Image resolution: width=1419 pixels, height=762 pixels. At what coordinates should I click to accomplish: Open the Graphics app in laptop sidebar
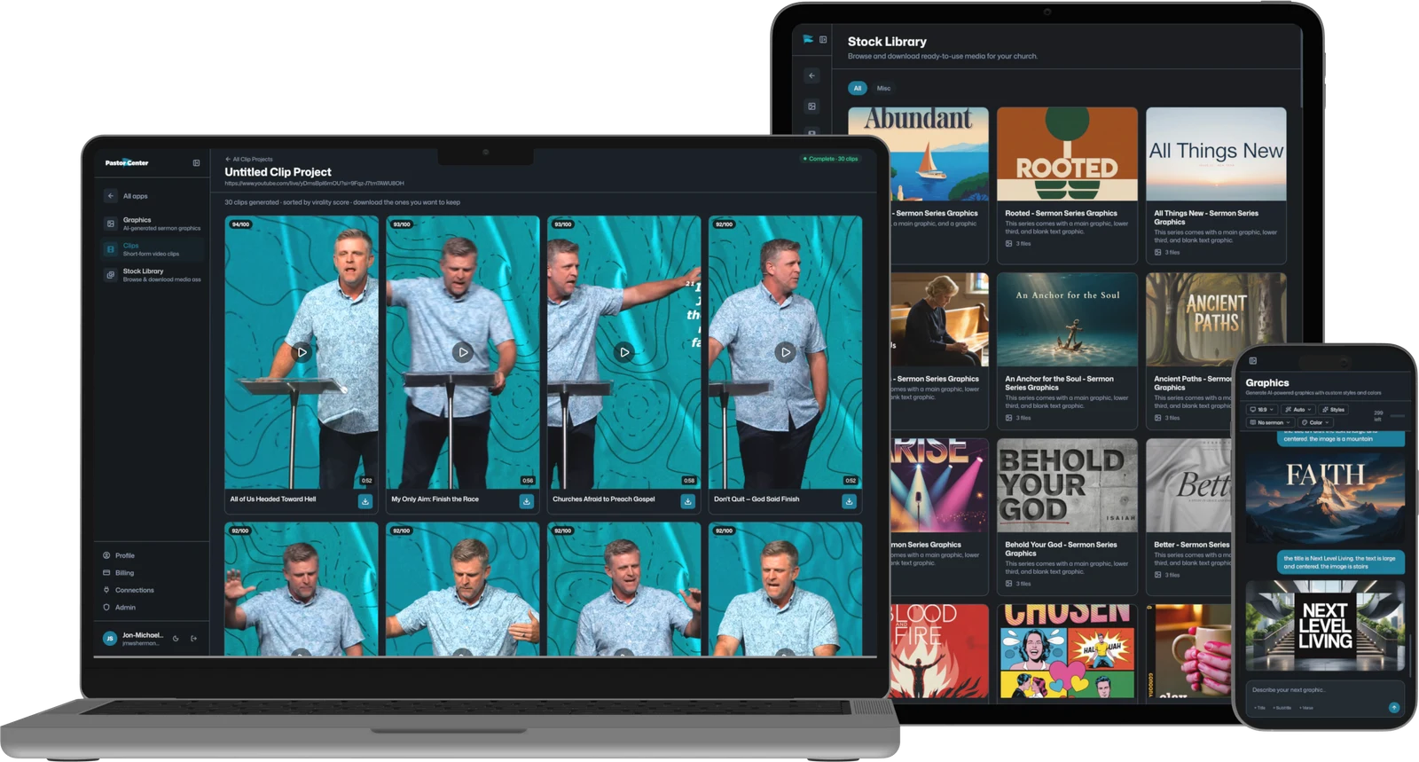tap(152, 224)
